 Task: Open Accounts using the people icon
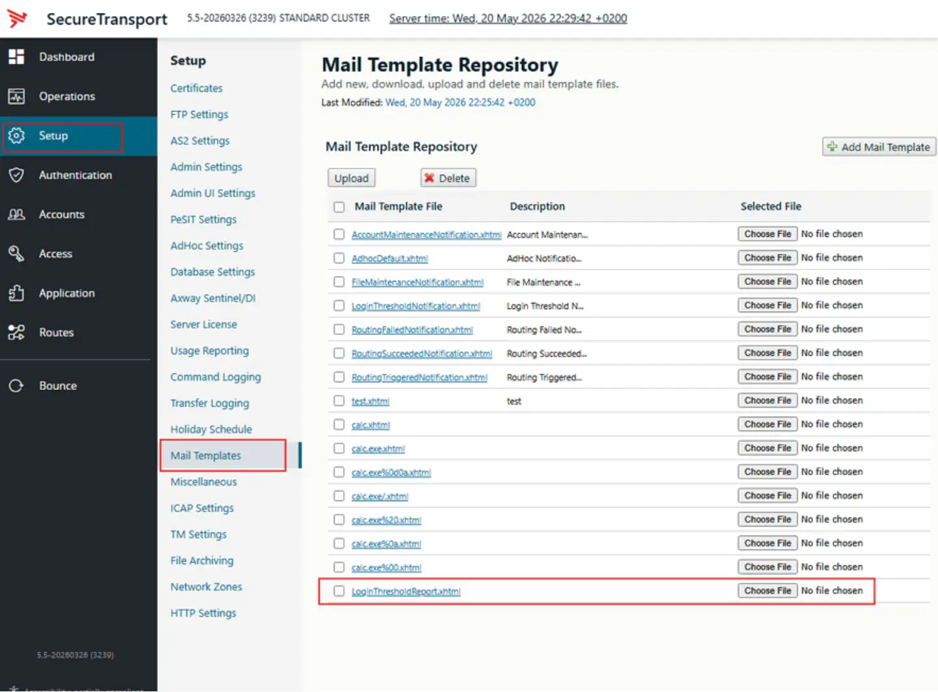pyautogui.click(x=16, y=214)
